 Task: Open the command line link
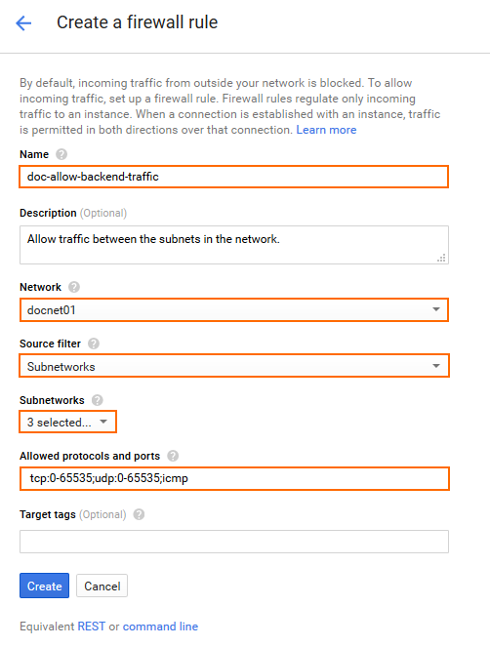160,627
